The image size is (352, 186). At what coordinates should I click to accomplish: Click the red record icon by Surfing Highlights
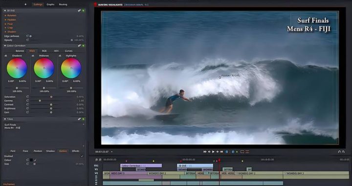click(x=95, y=4)
